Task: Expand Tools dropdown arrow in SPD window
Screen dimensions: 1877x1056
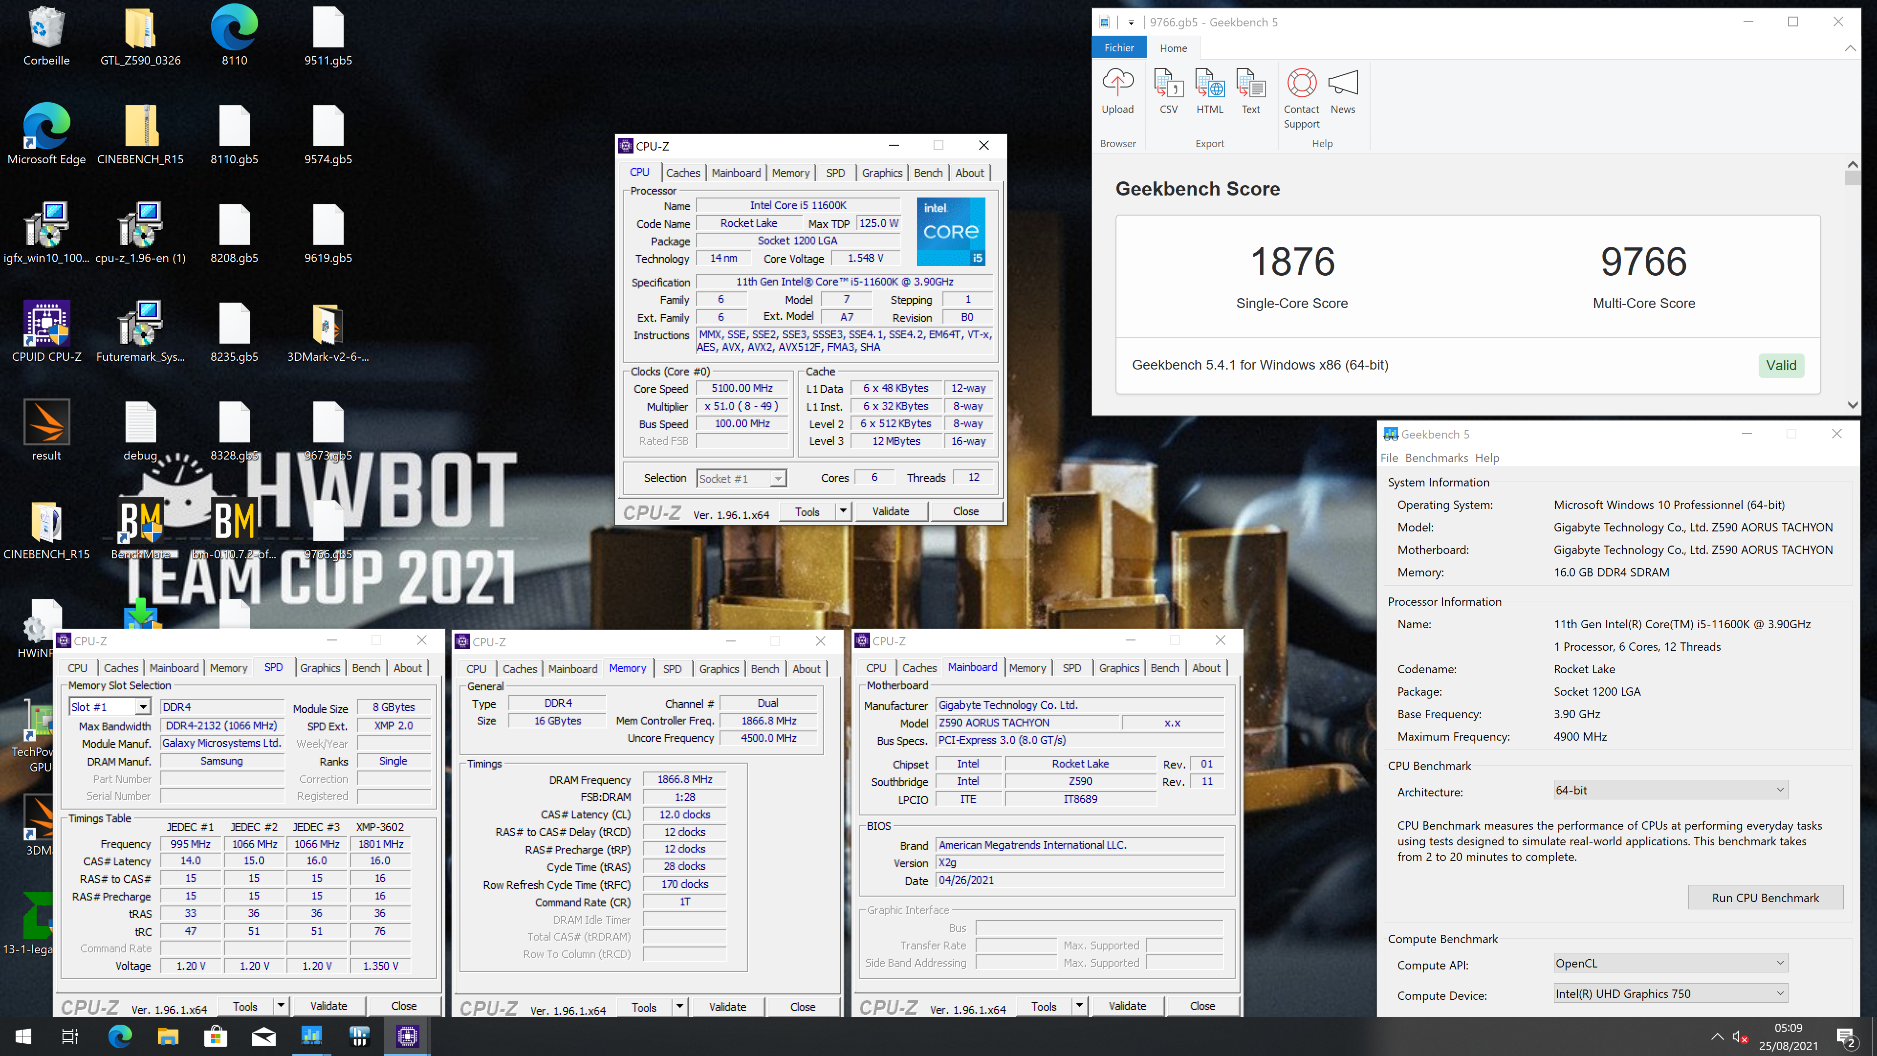Action: [x=281, y=1006]
